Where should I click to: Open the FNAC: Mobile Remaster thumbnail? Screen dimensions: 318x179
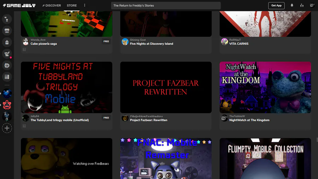tap(166, 158)
